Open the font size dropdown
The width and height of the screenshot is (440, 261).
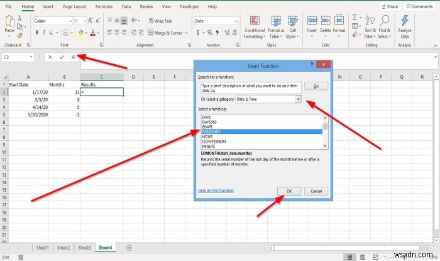pos(84,21)
